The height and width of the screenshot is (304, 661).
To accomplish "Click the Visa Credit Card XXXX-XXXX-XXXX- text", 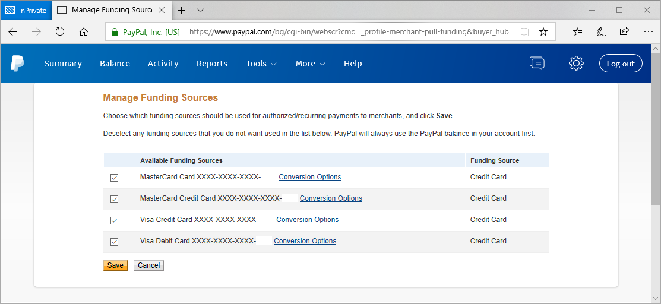I will [199, 220].
